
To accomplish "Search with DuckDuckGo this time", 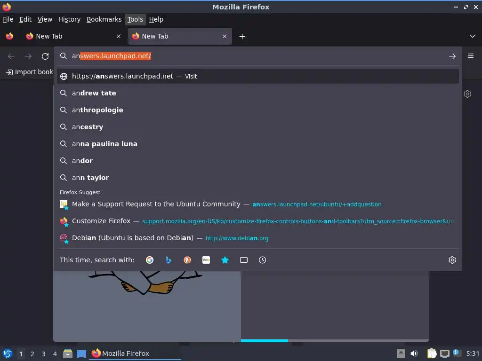I will pyautogui.click(x=187, y=260).
